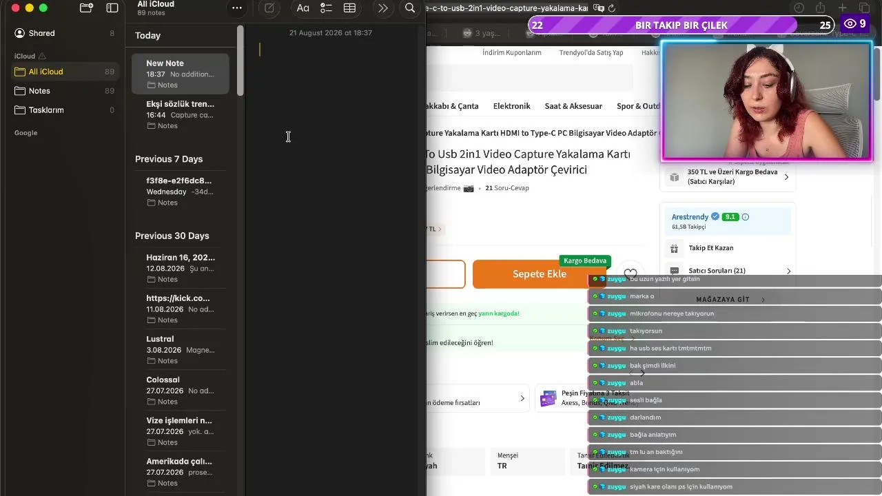
Task: Open İndirim Kuponlarım link
Action: (512, 52)
